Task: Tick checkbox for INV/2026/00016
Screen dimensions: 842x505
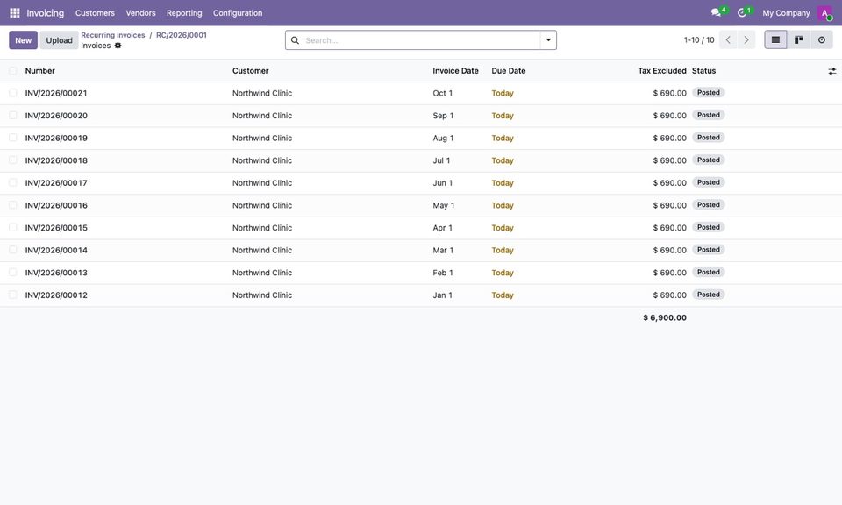Action: coord(13,205)
